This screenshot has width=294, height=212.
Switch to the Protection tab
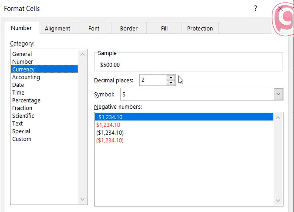tap(200, 28)
